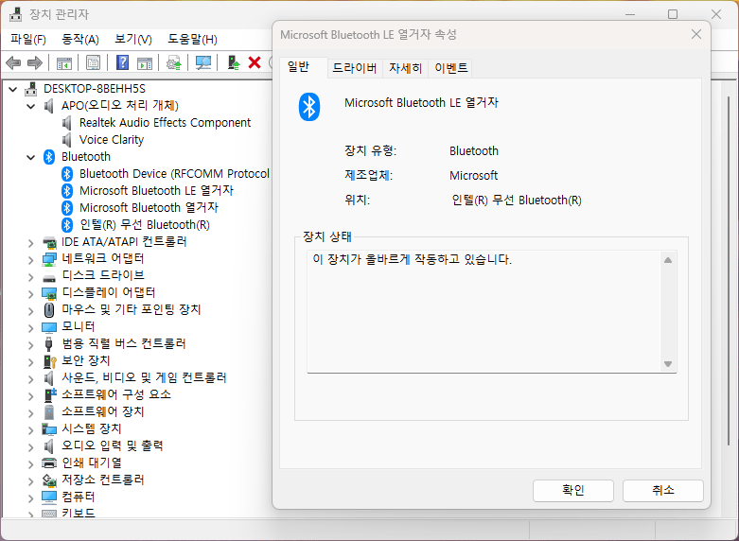The width and height of the screenshot is (739, 541).
Task: Toggle the show/hide console tree toolbar icon
Action: [64, 62]
